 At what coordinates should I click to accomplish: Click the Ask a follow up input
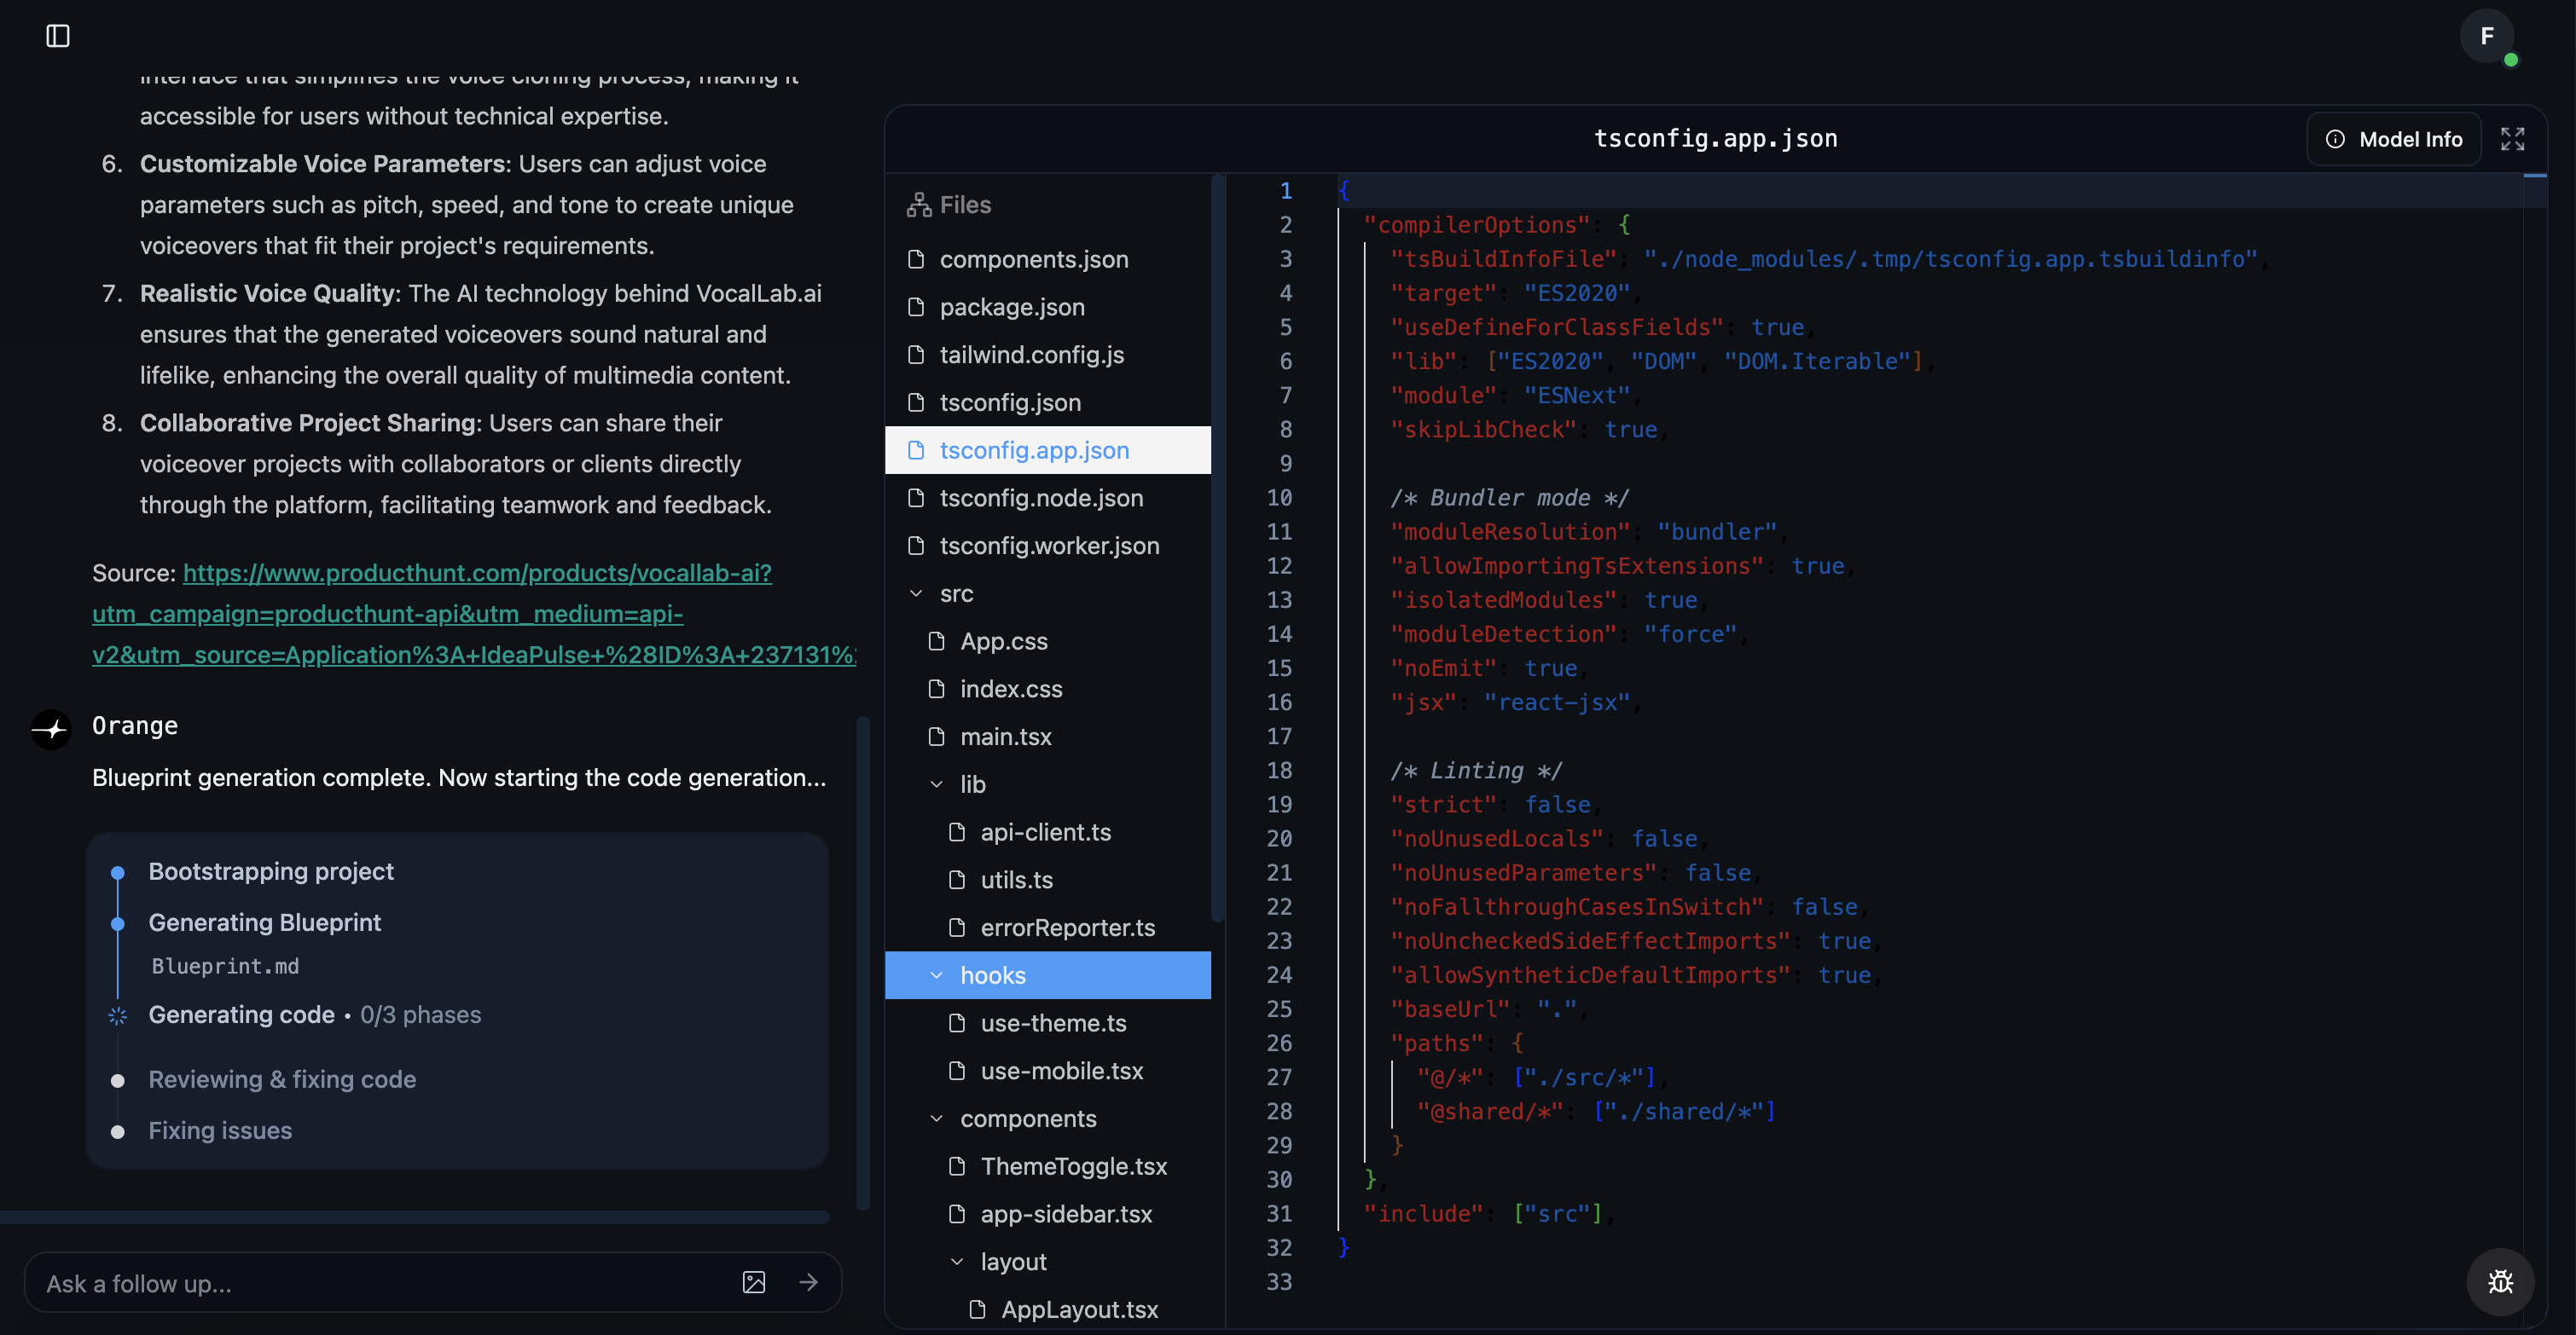[x=380, y=1283]
